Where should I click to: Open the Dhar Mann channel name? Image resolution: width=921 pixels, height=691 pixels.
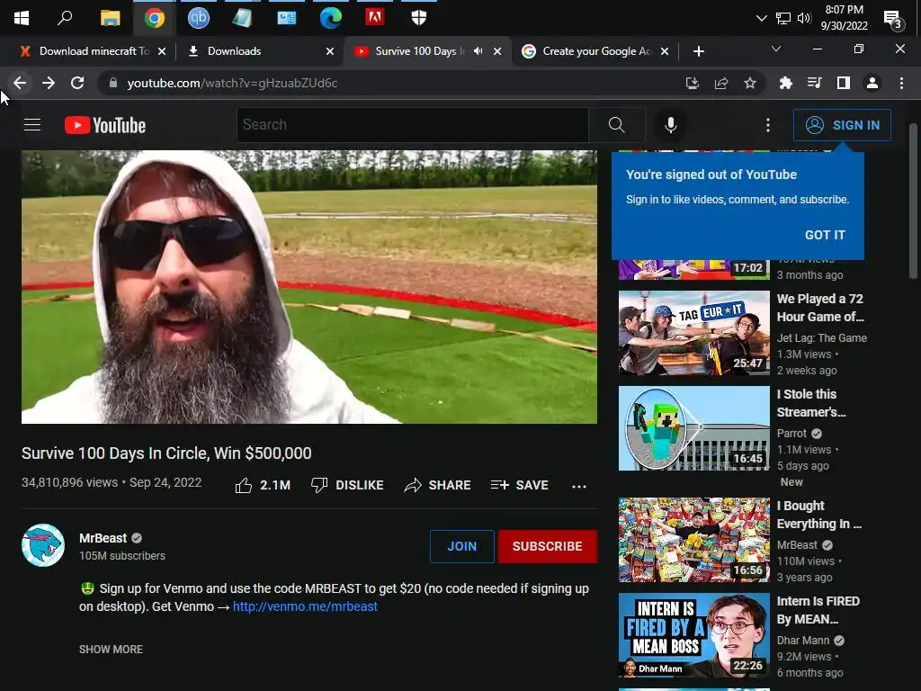pos(803,641)
